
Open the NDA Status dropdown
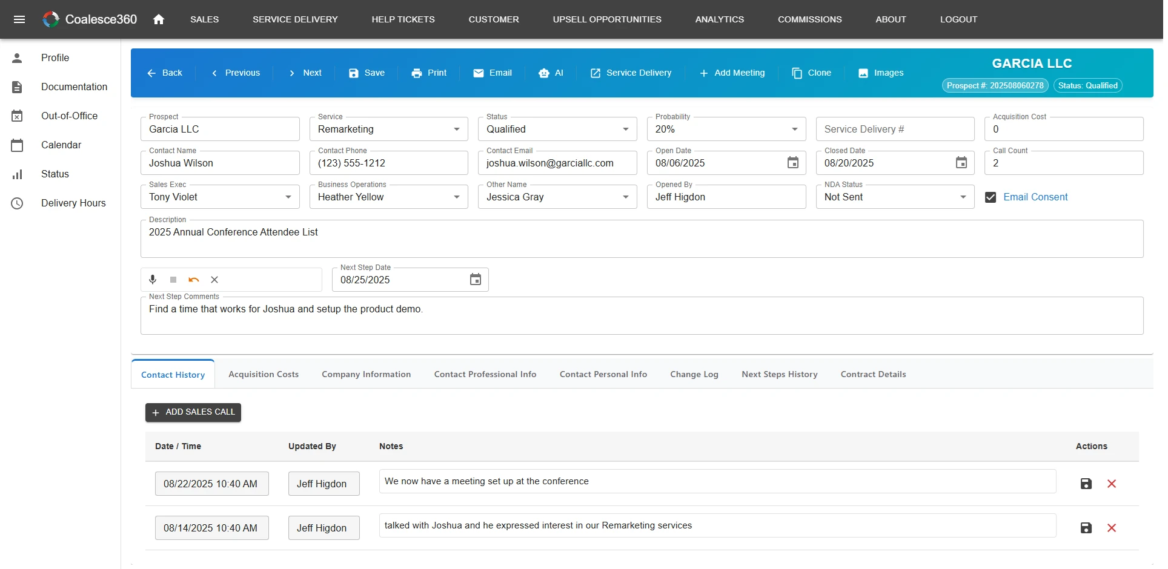961,197
